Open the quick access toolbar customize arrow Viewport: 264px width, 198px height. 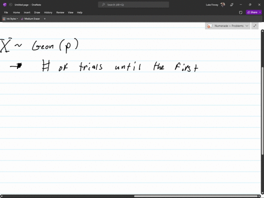(45, 19)
